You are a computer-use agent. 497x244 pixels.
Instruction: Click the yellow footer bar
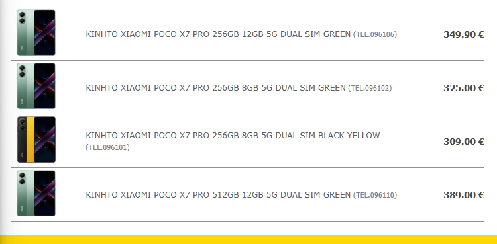coord(248,239)
